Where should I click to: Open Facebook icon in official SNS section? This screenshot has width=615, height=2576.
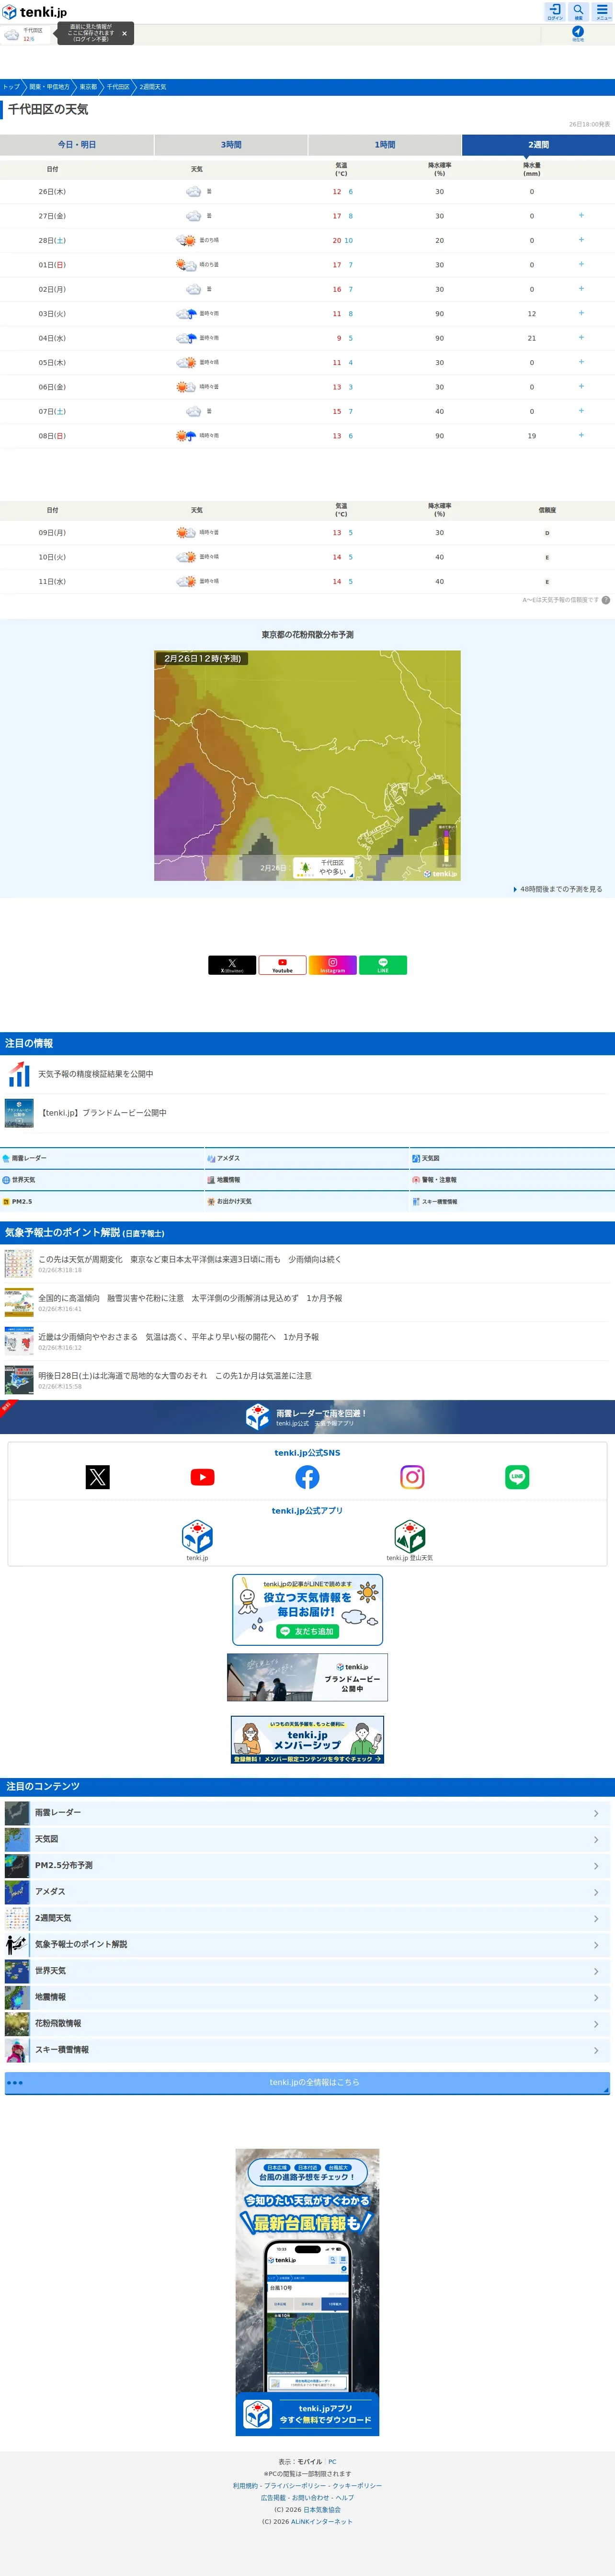[307, 1477]
